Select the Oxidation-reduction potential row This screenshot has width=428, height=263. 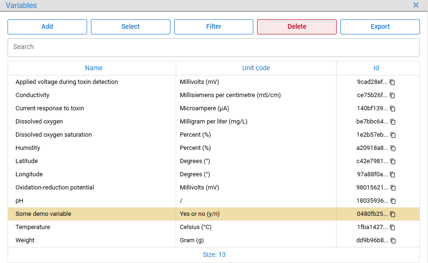tap(214, 187)
